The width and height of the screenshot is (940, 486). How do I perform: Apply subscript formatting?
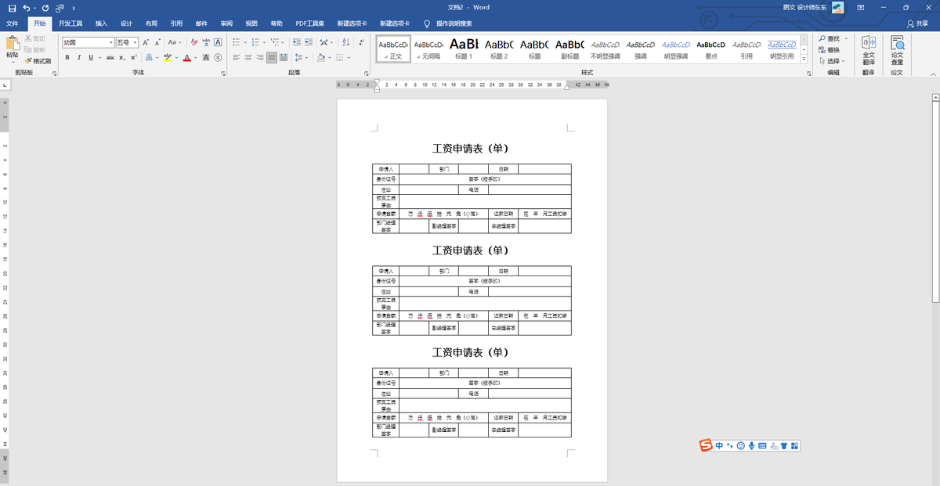click(x=121, y=57)
